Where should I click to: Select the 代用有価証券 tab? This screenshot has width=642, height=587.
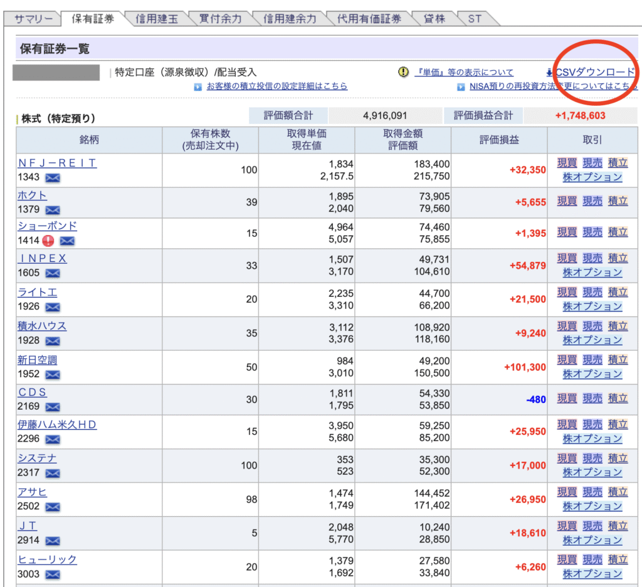369,19
